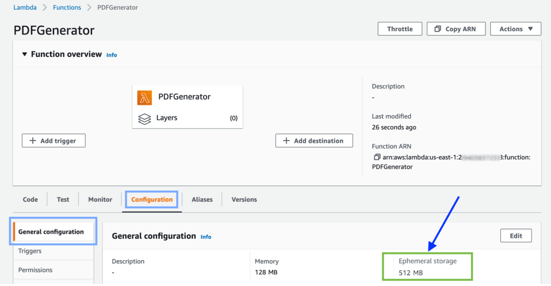Click Edit in General configuration
This screenshot has width=551, height=286.
tap(515, 236)
